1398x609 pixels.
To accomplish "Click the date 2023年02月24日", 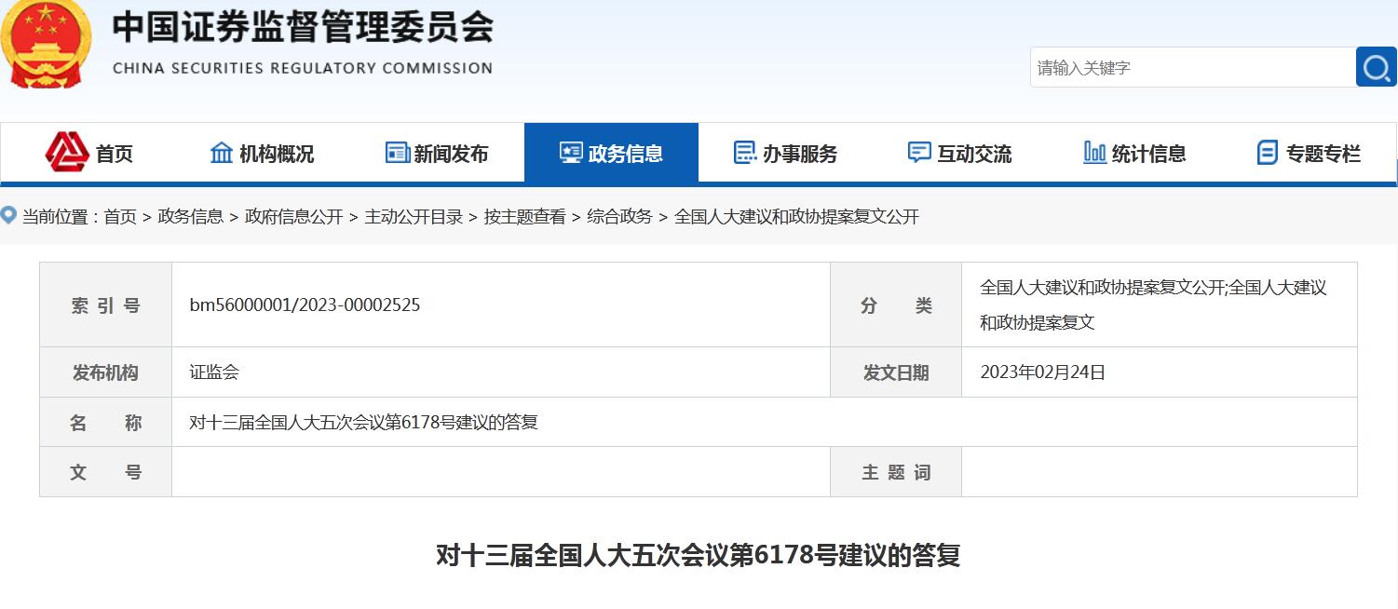I will click(x=1043, y=372).
